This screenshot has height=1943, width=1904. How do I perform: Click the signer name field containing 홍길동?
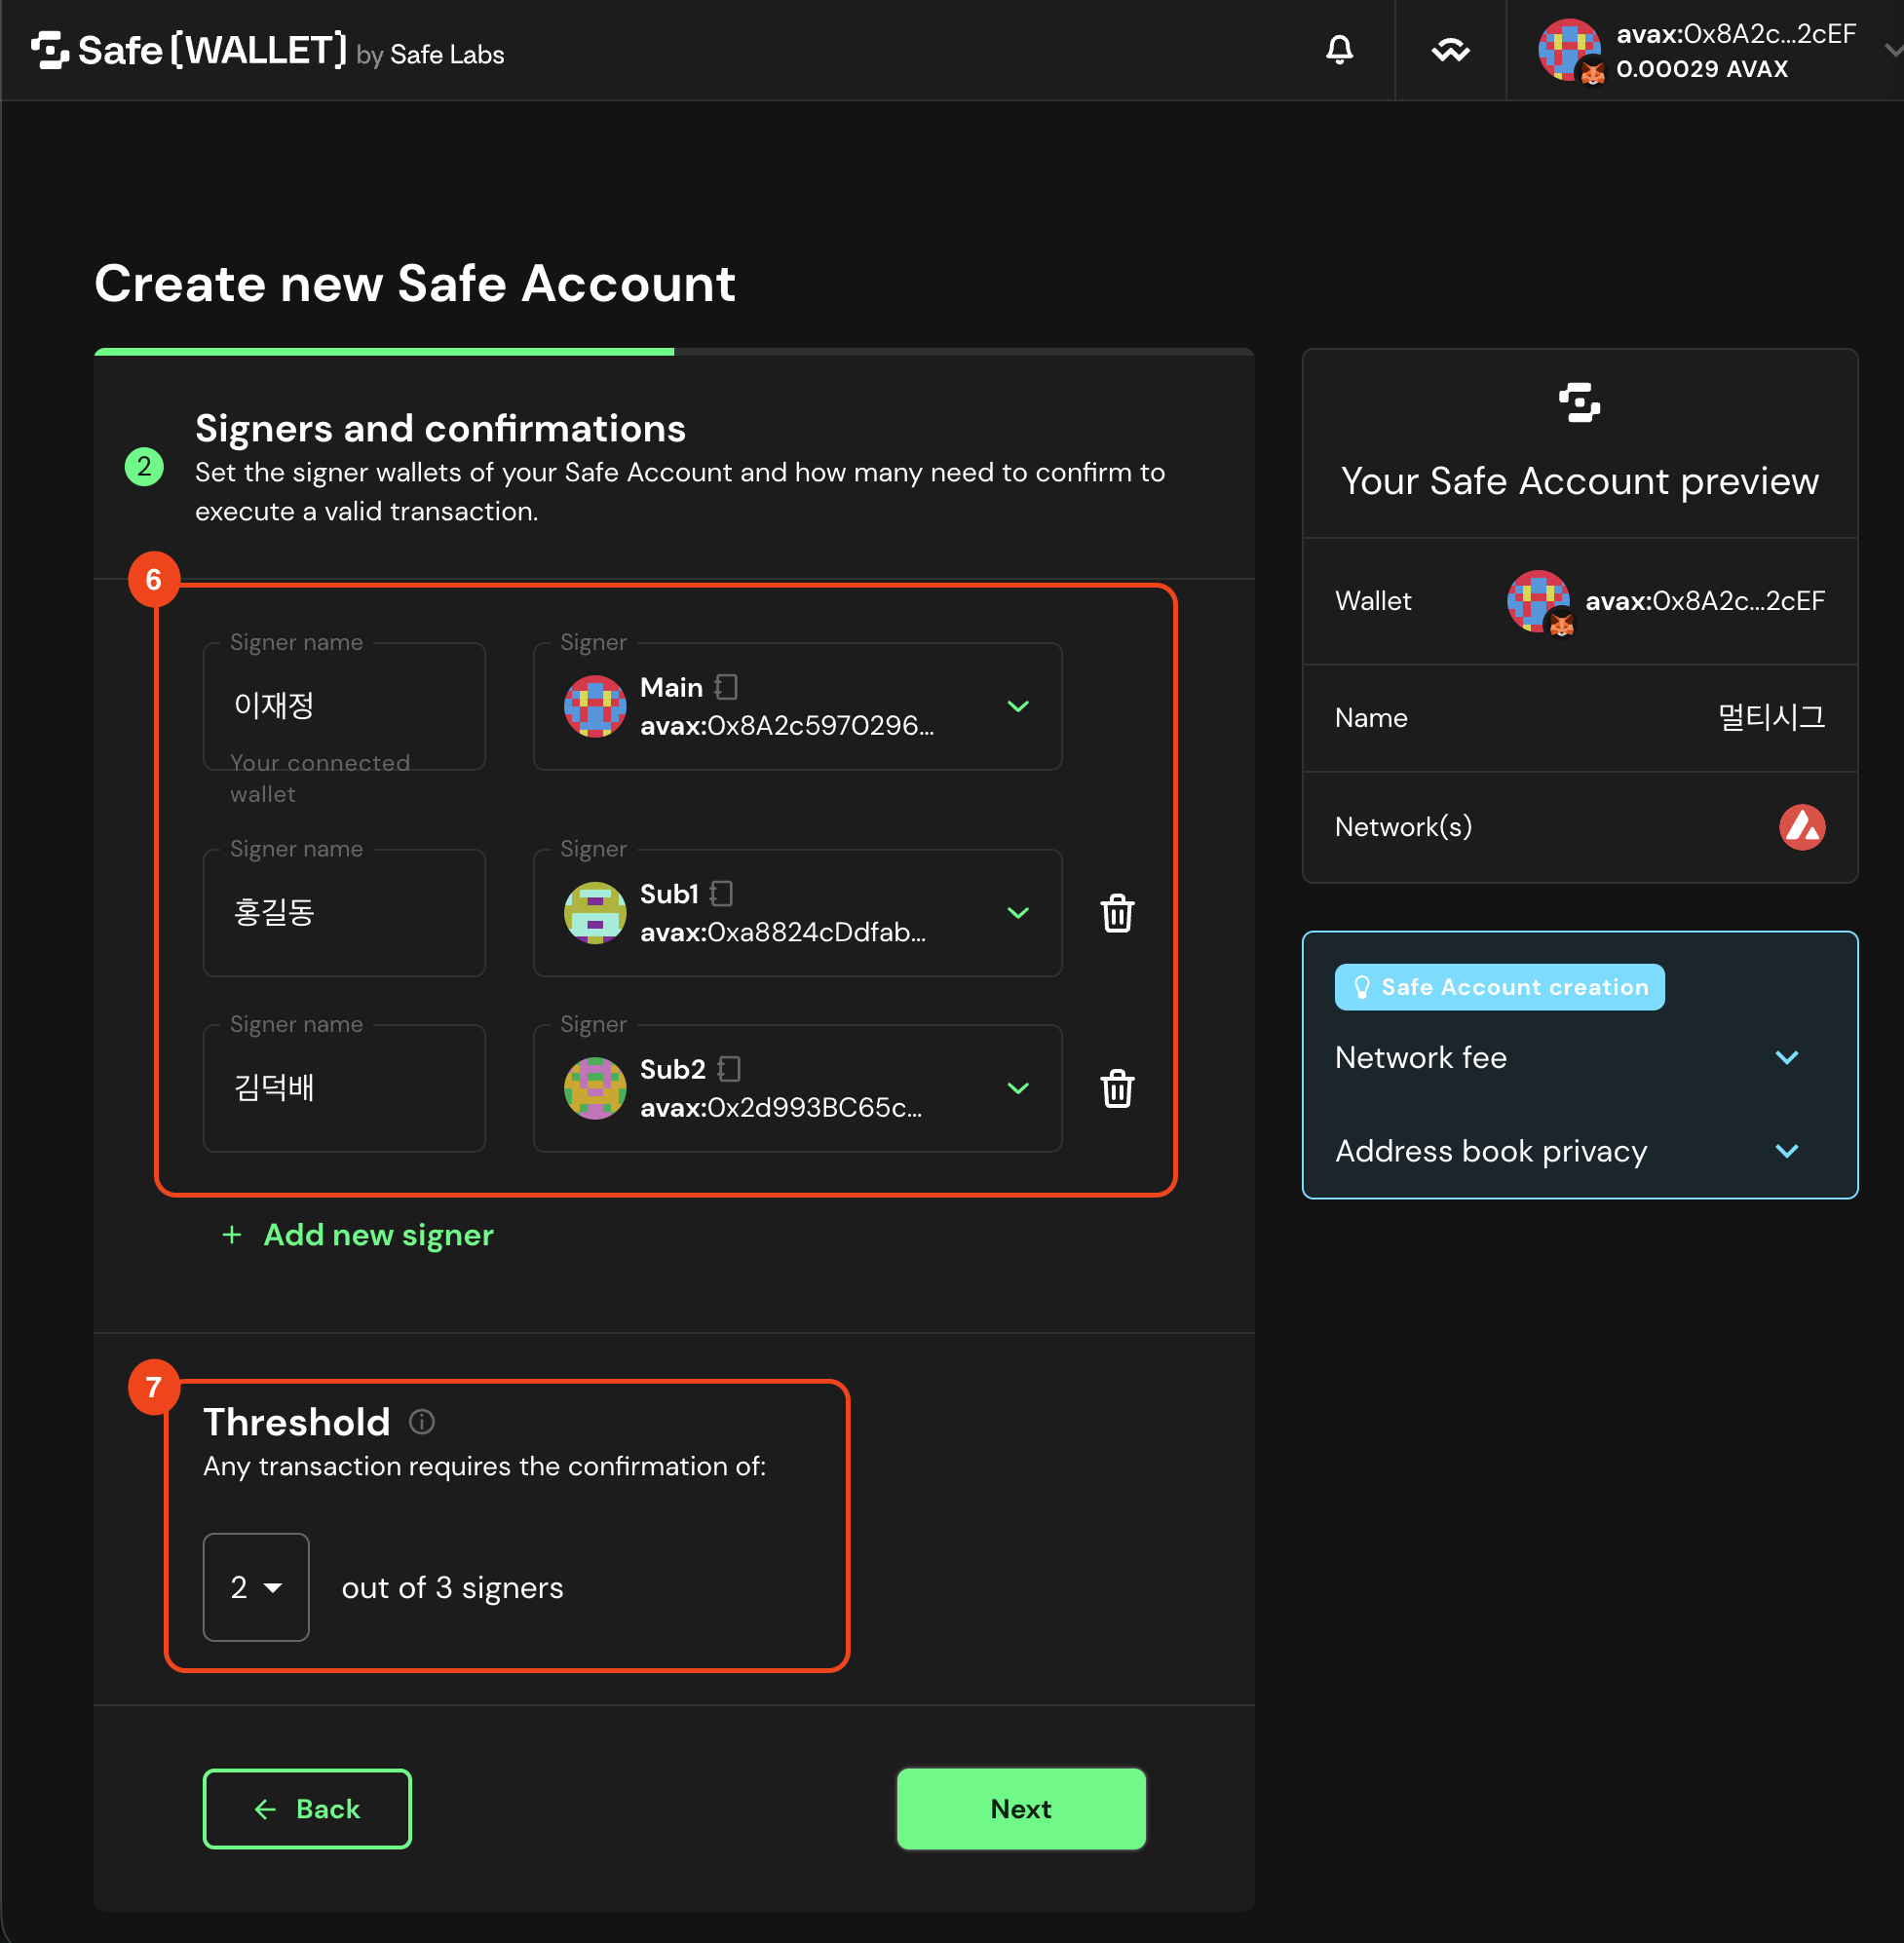[344, 912]
